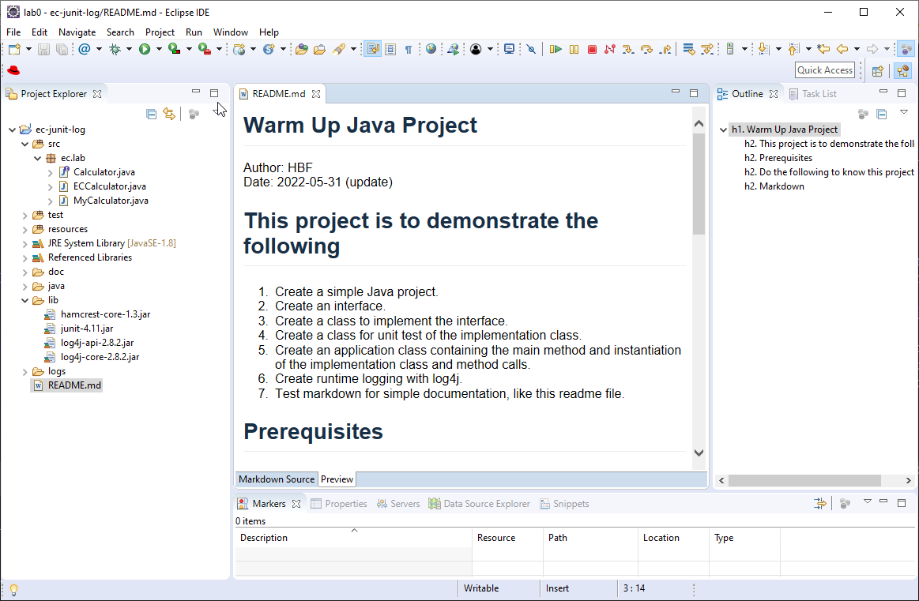Click the red Terminate icon
The height and width of the screenshot is (601, 919).
(x=592, y=49)
